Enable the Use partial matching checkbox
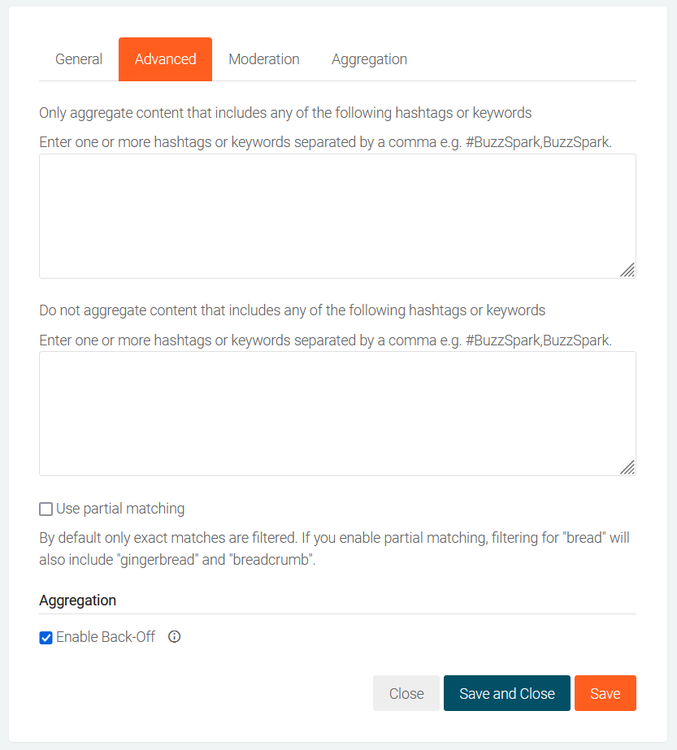Viewport: 677px width, 750px height. coord(46,509)
